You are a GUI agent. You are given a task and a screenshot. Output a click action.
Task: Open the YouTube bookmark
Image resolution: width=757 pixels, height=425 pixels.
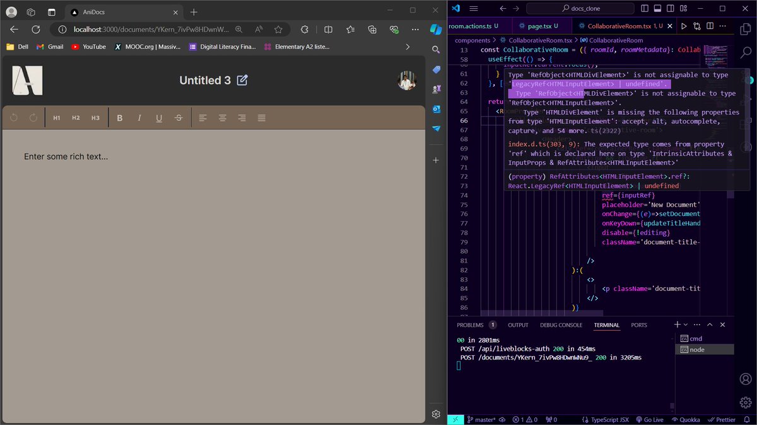click(x=88, y=47)
